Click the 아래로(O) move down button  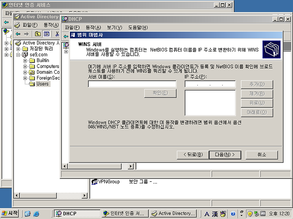click(x=257, y=112)
